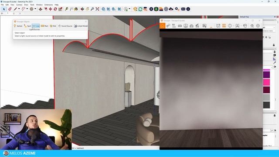Pick the hot pink color swatch
The image size is (279, 157).
266,82
